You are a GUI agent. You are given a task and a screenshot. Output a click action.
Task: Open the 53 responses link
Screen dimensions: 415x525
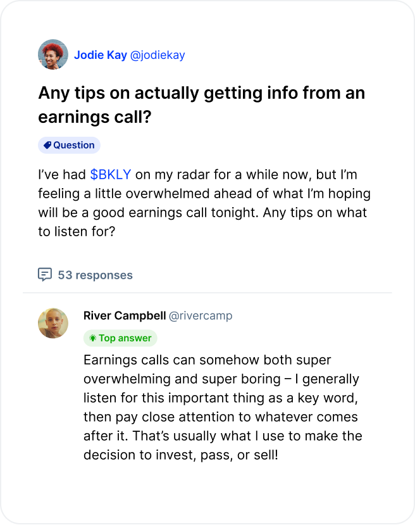95,275
